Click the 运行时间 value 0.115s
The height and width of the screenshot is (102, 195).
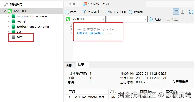point(141,82)
